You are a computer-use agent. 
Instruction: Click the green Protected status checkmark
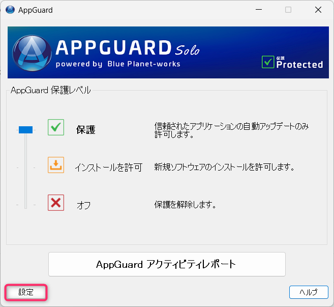point(268,62)
